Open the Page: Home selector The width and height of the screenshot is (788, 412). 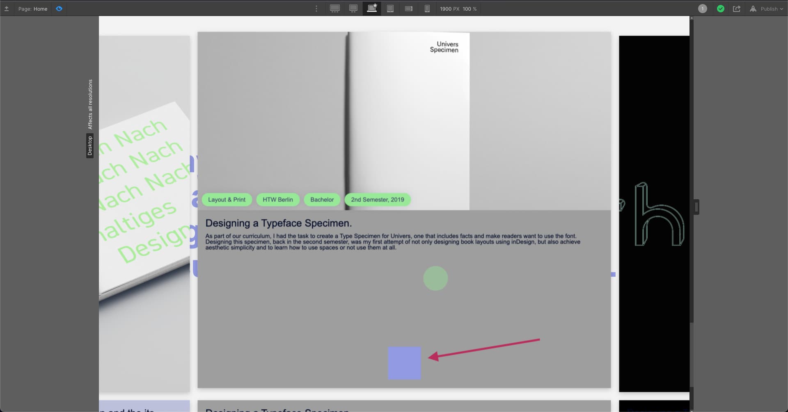pyautogui.click(x=33, y=9)
